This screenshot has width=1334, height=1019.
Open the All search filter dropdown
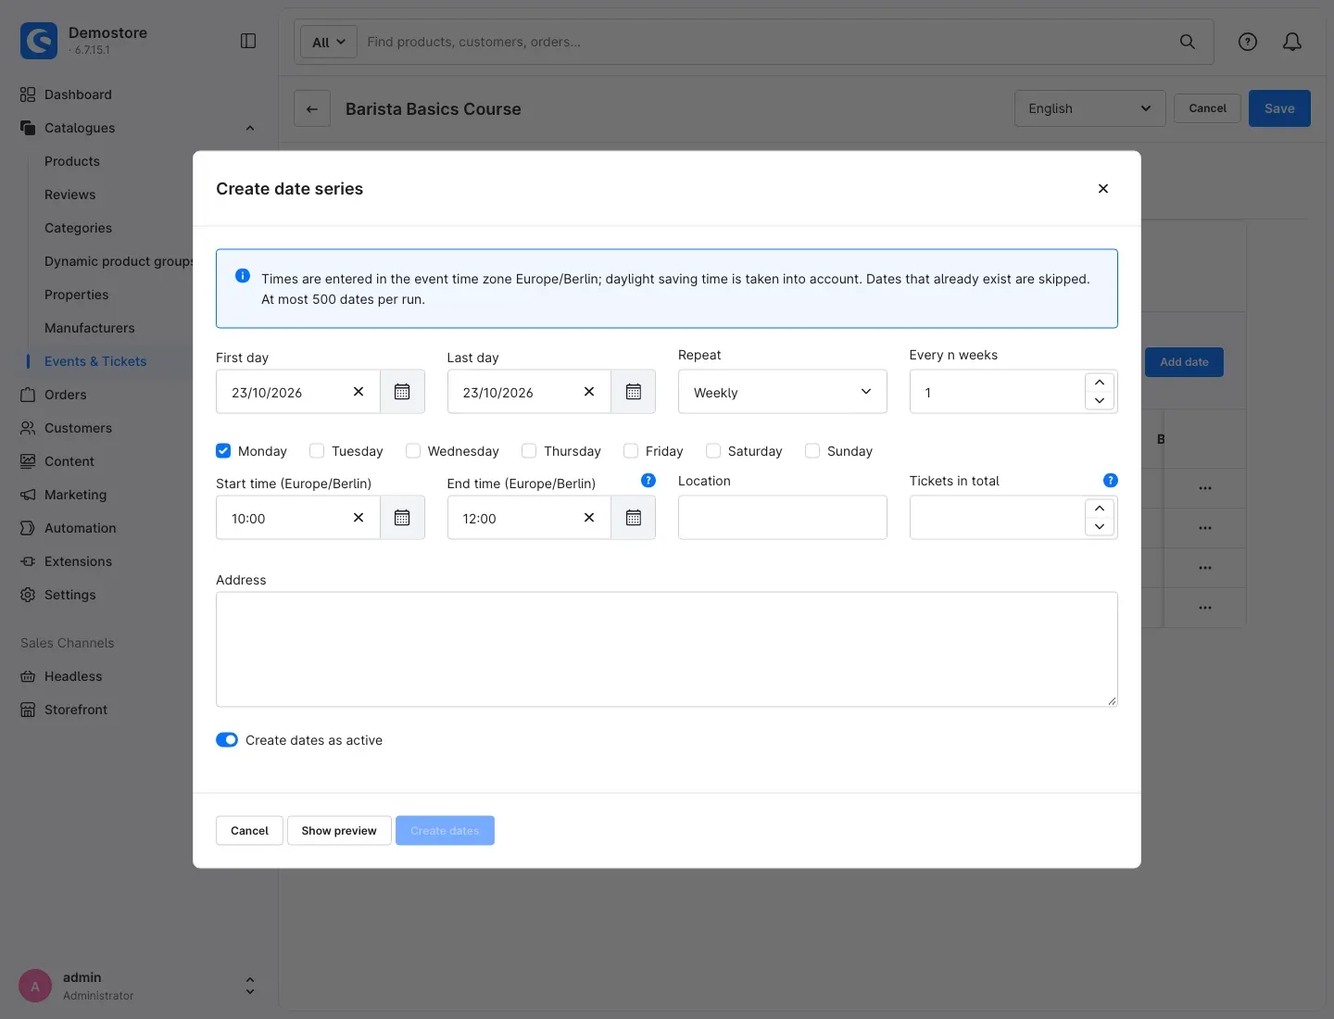tap(329, 42)
